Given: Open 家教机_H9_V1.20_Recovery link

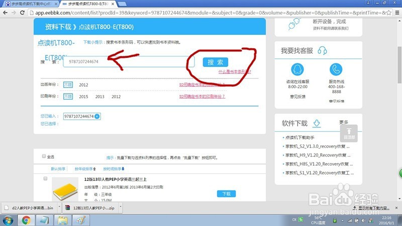Looking at the screenshot, I should tap(318, 155).
